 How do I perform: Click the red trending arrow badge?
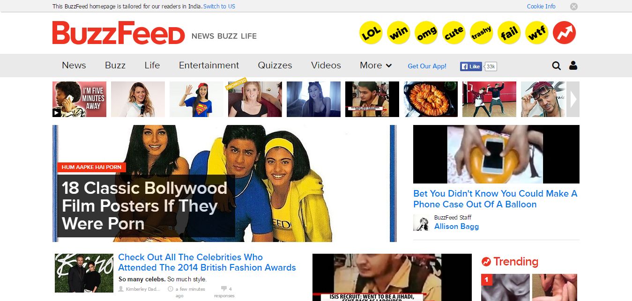pyautogui.click(x=565, y=33)
